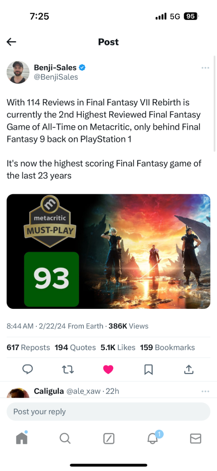Tap the share upload icon
This screenshot has width=217, height=471.
189,369
